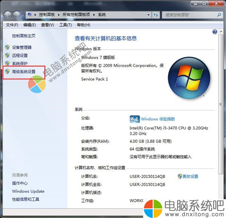Click the shield icon beside 远程设置
226x218 pixels.
[x=7, y=55]
